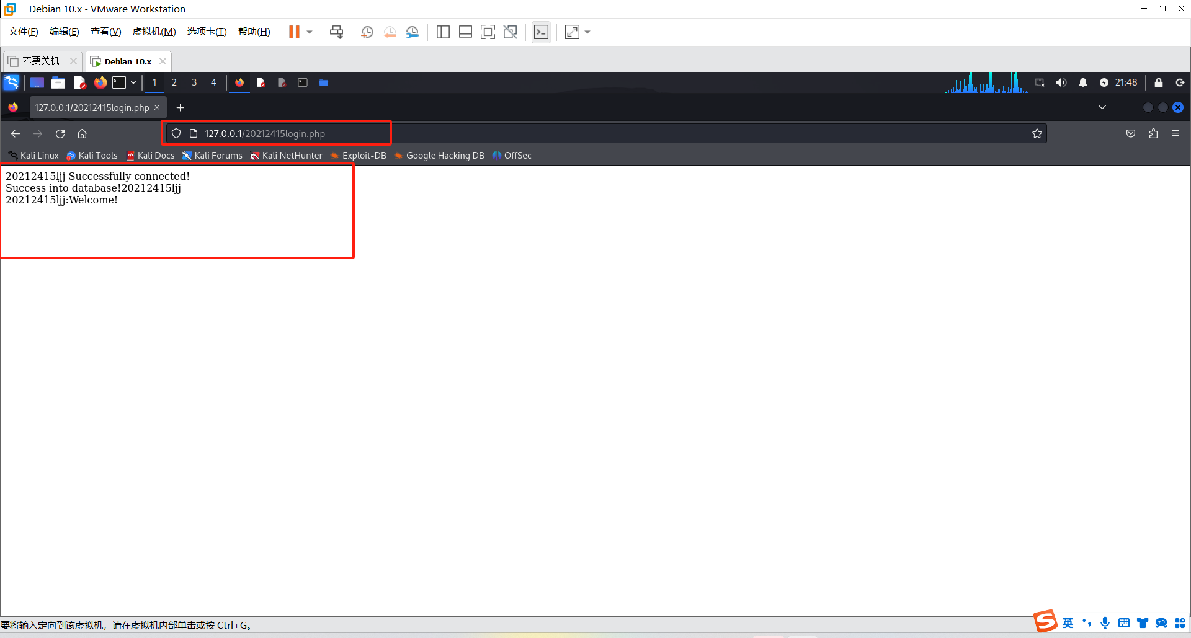Save the page to Pocket
This screenshot has width=1191, height=638.
[x=1131, y=134]
